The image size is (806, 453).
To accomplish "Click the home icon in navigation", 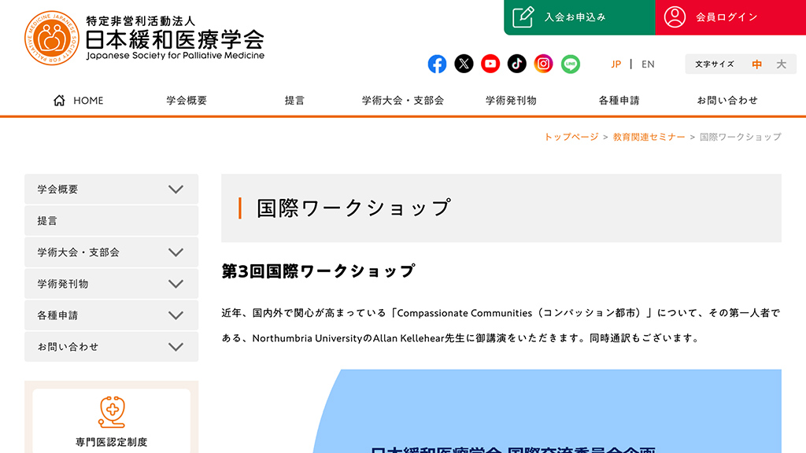I will click(x=59, y=100).
